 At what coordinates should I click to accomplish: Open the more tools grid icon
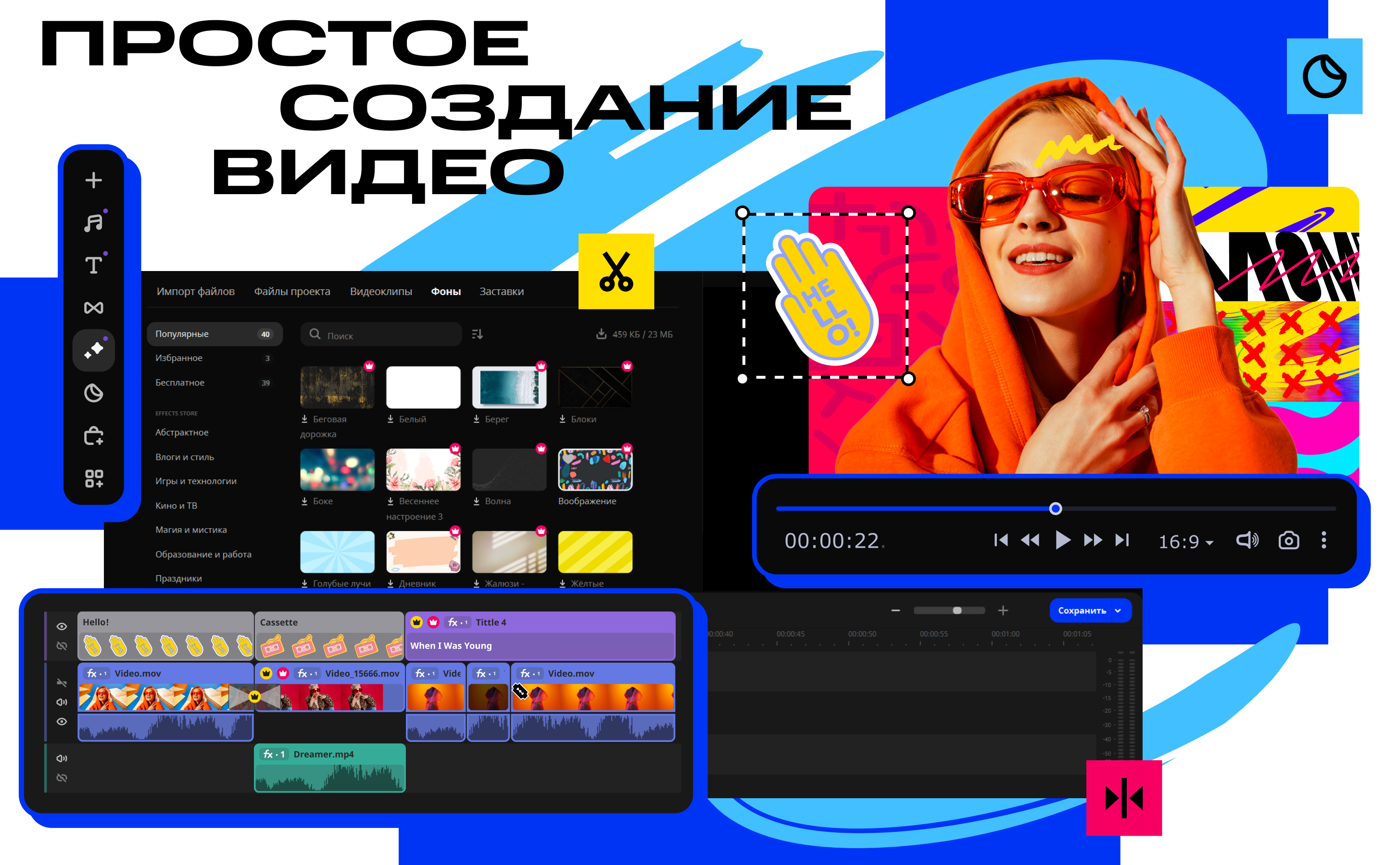click(93, 478)
